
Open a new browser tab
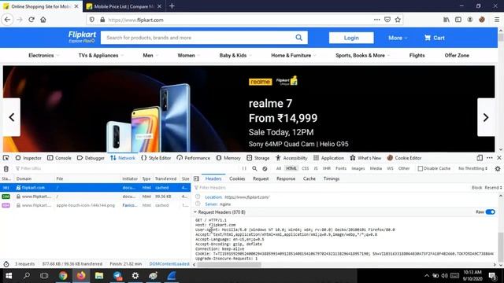[172, 6]
